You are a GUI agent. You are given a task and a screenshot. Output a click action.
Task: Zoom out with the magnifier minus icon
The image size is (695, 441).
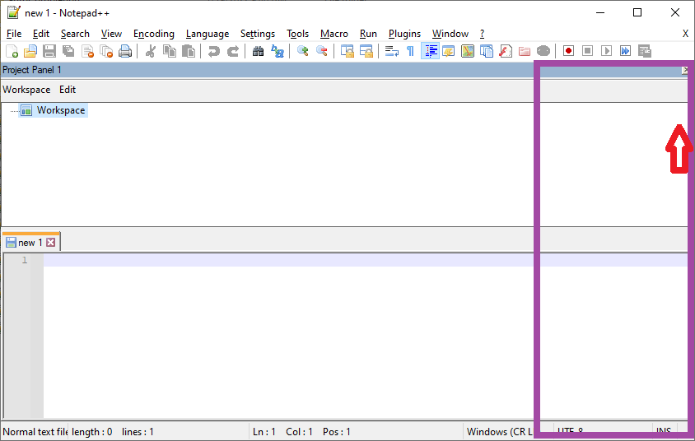322,51
